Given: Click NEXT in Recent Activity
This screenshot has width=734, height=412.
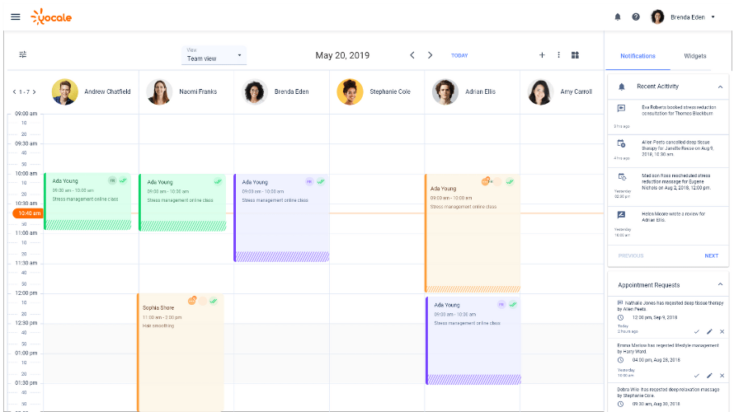Looking at the screenshot, I should click(x=711, y=255).
